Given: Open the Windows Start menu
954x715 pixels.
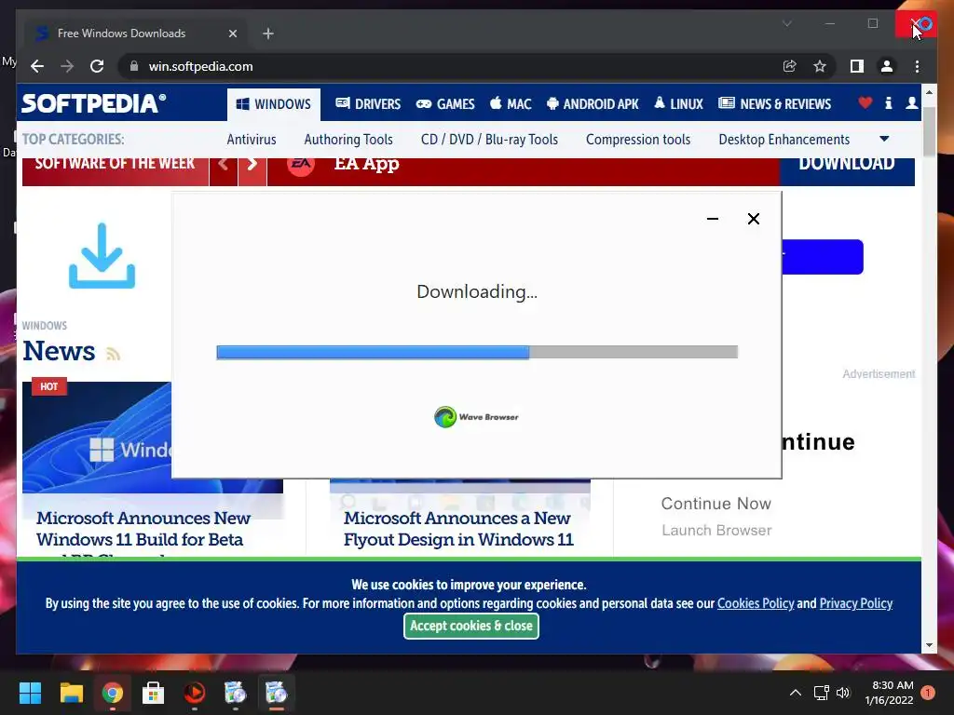Looking at the screenshot, I should (x=30, y=693).
